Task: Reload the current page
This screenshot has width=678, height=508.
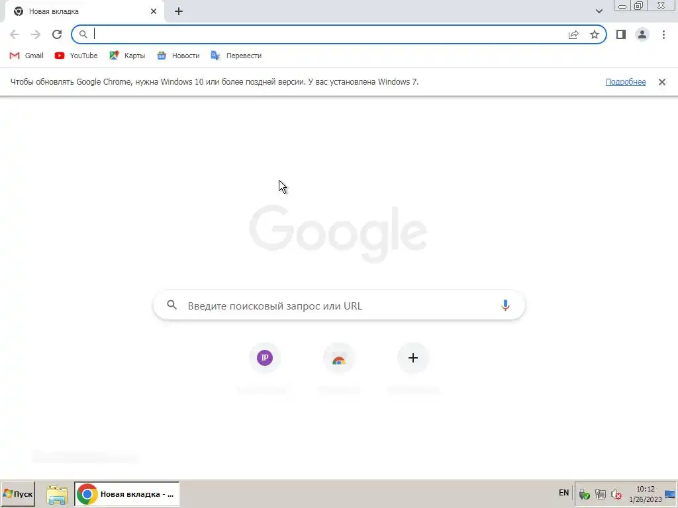Action: coord(57,34)
